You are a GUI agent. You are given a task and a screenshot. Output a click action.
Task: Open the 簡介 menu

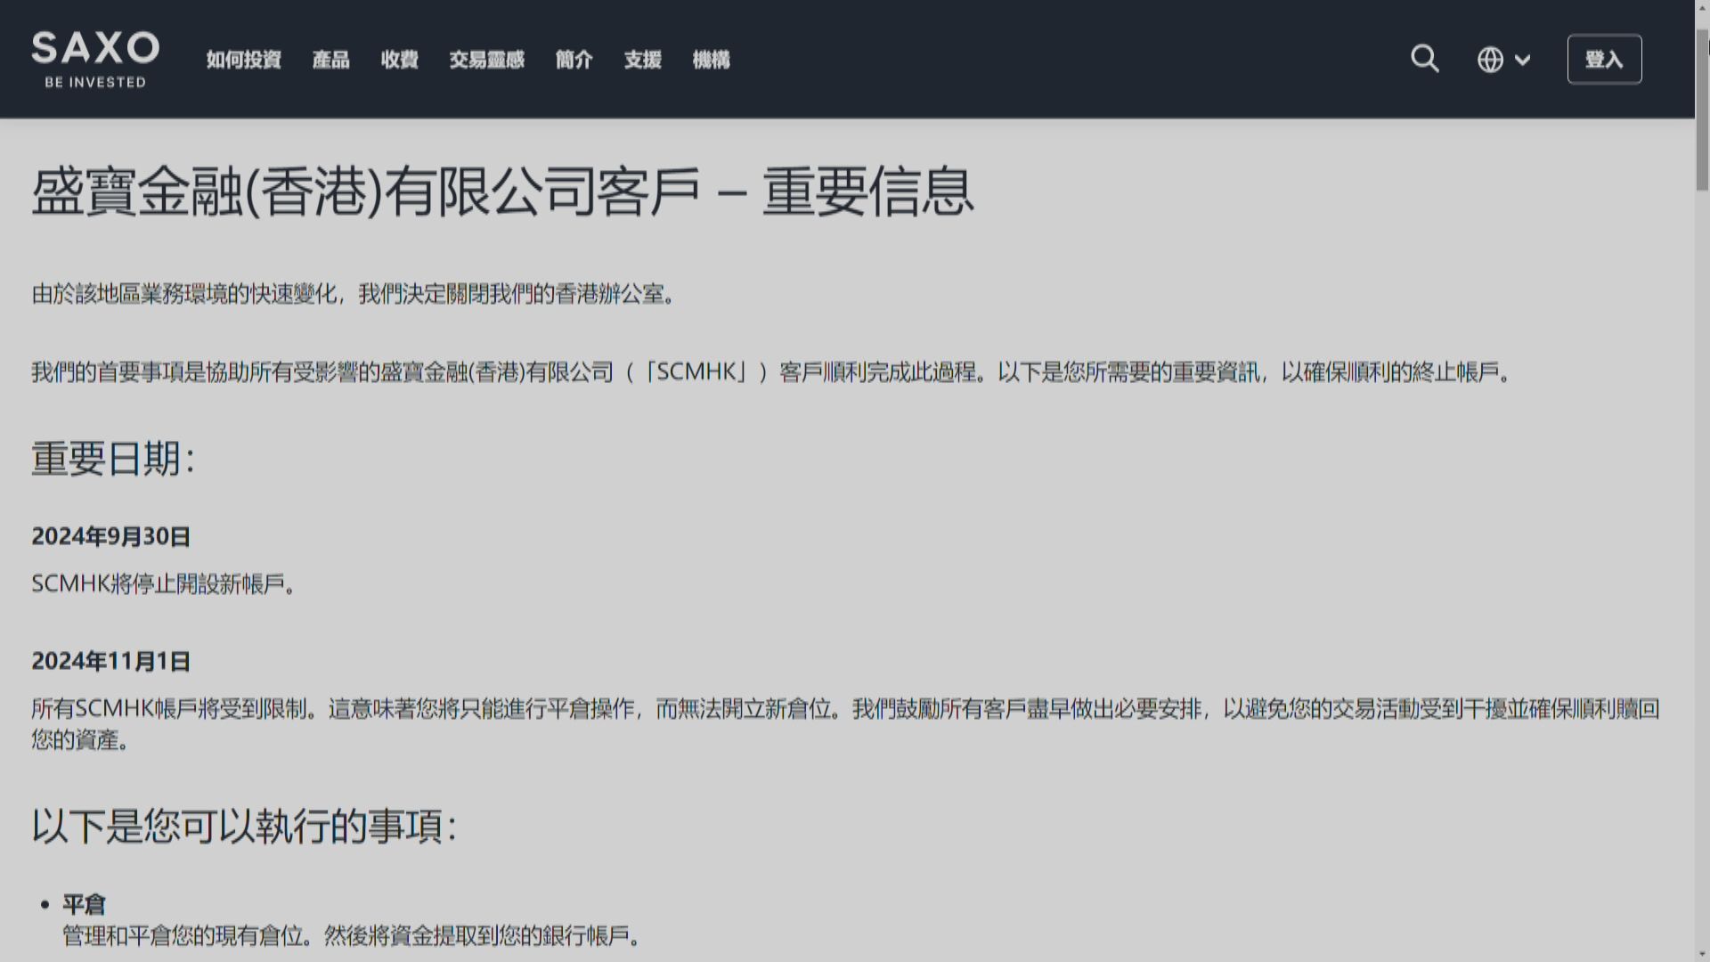[574, 60]
